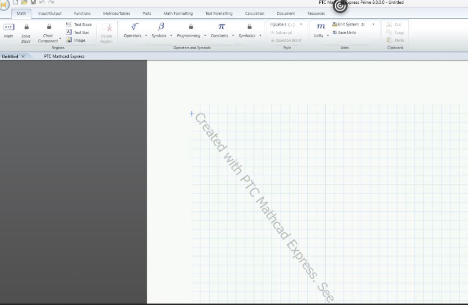The image size is (468, 305).
Task: Click the Subscript style option
Action: click(281, 32)
